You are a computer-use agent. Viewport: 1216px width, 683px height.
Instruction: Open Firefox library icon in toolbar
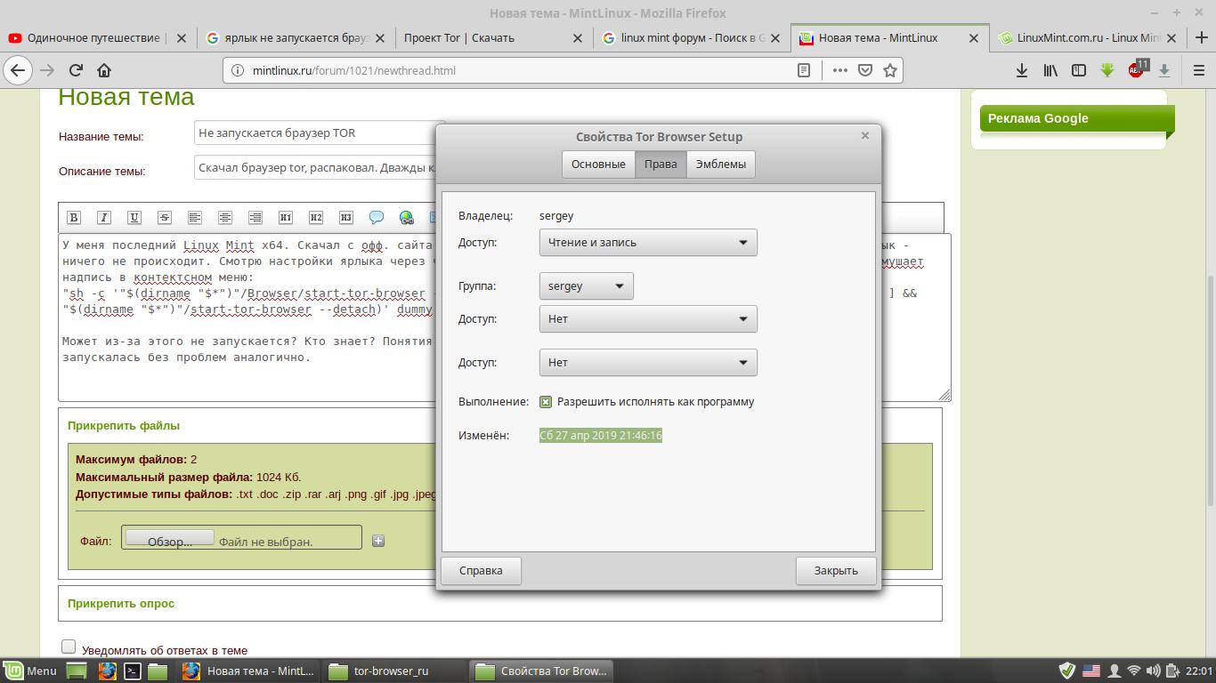coord(1050,70)
